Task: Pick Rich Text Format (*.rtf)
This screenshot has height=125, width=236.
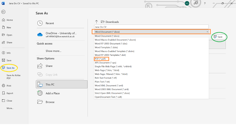Action: [106, 78]
